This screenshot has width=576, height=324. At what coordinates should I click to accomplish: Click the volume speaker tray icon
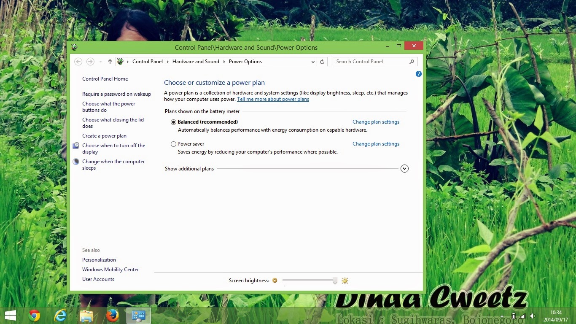pyautogui.click(x=533, y=316)
